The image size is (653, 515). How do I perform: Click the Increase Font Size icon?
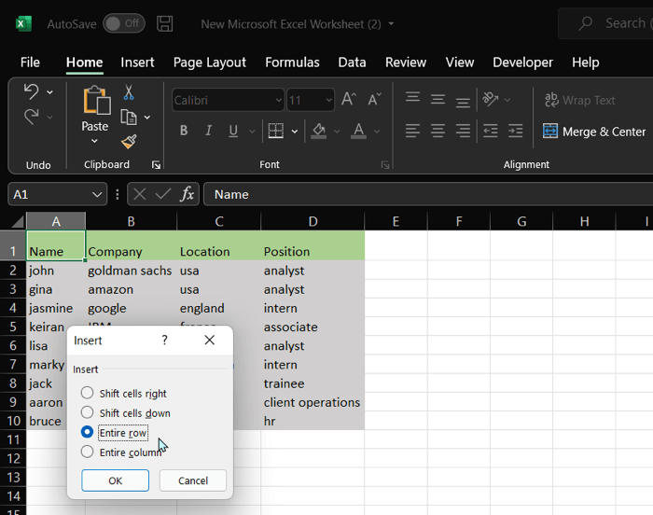(349, 100)
